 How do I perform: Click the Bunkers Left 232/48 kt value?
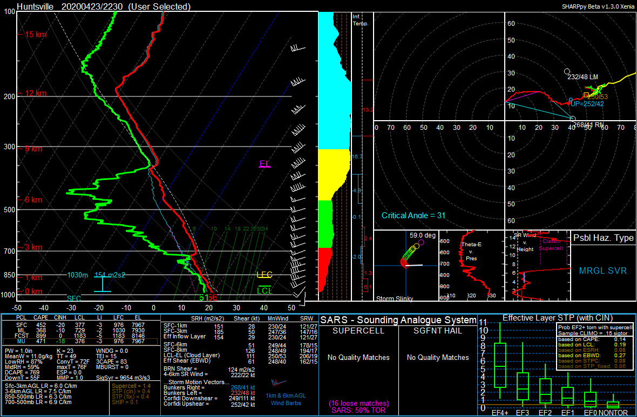point(244,393)
